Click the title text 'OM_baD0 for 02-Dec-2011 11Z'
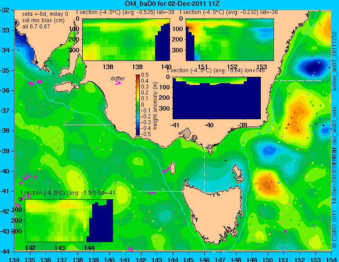This screenshot has height=262, width=339. 172,4
